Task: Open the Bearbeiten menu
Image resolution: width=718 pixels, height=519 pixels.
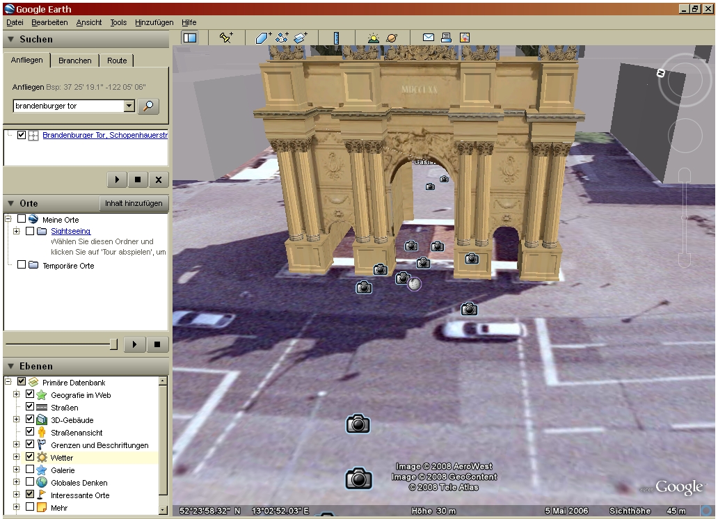Action: coord(49,22)
